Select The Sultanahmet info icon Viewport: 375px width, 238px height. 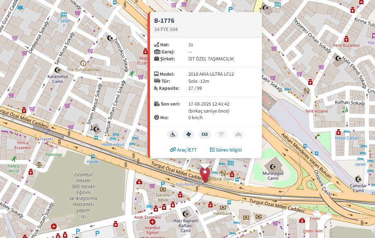click(x=83, y=63)
